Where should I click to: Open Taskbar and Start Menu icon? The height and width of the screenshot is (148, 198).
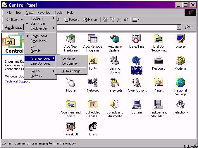(x=159, y=104)
